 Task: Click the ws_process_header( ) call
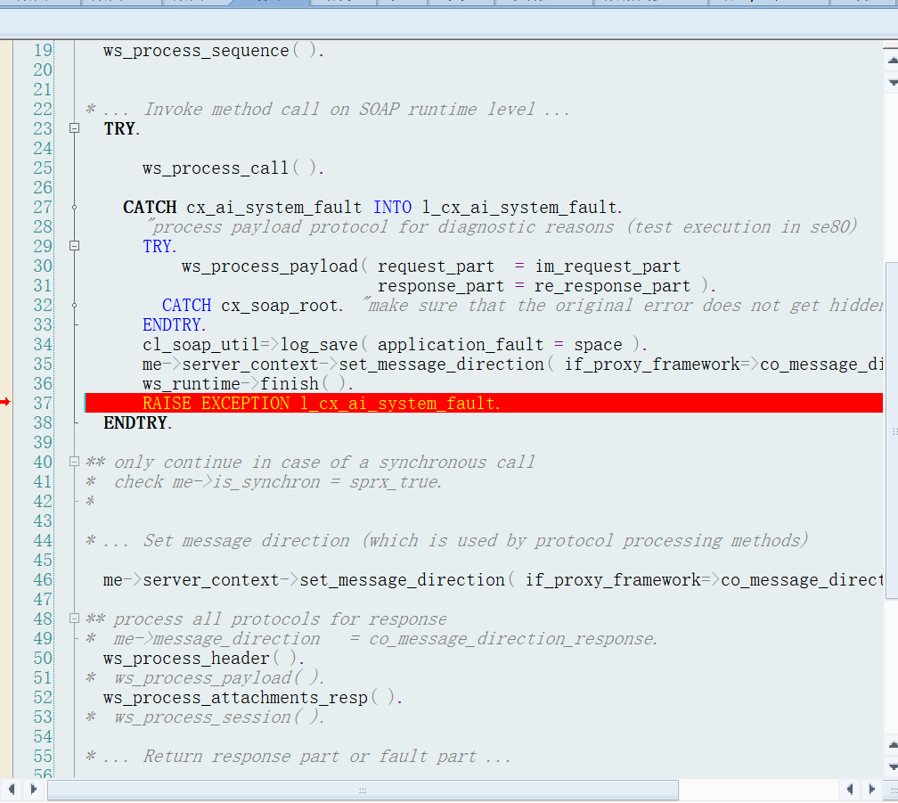204,658
